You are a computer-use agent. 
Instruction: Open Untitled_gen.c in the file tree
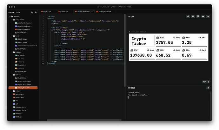(x=20, y=107)
